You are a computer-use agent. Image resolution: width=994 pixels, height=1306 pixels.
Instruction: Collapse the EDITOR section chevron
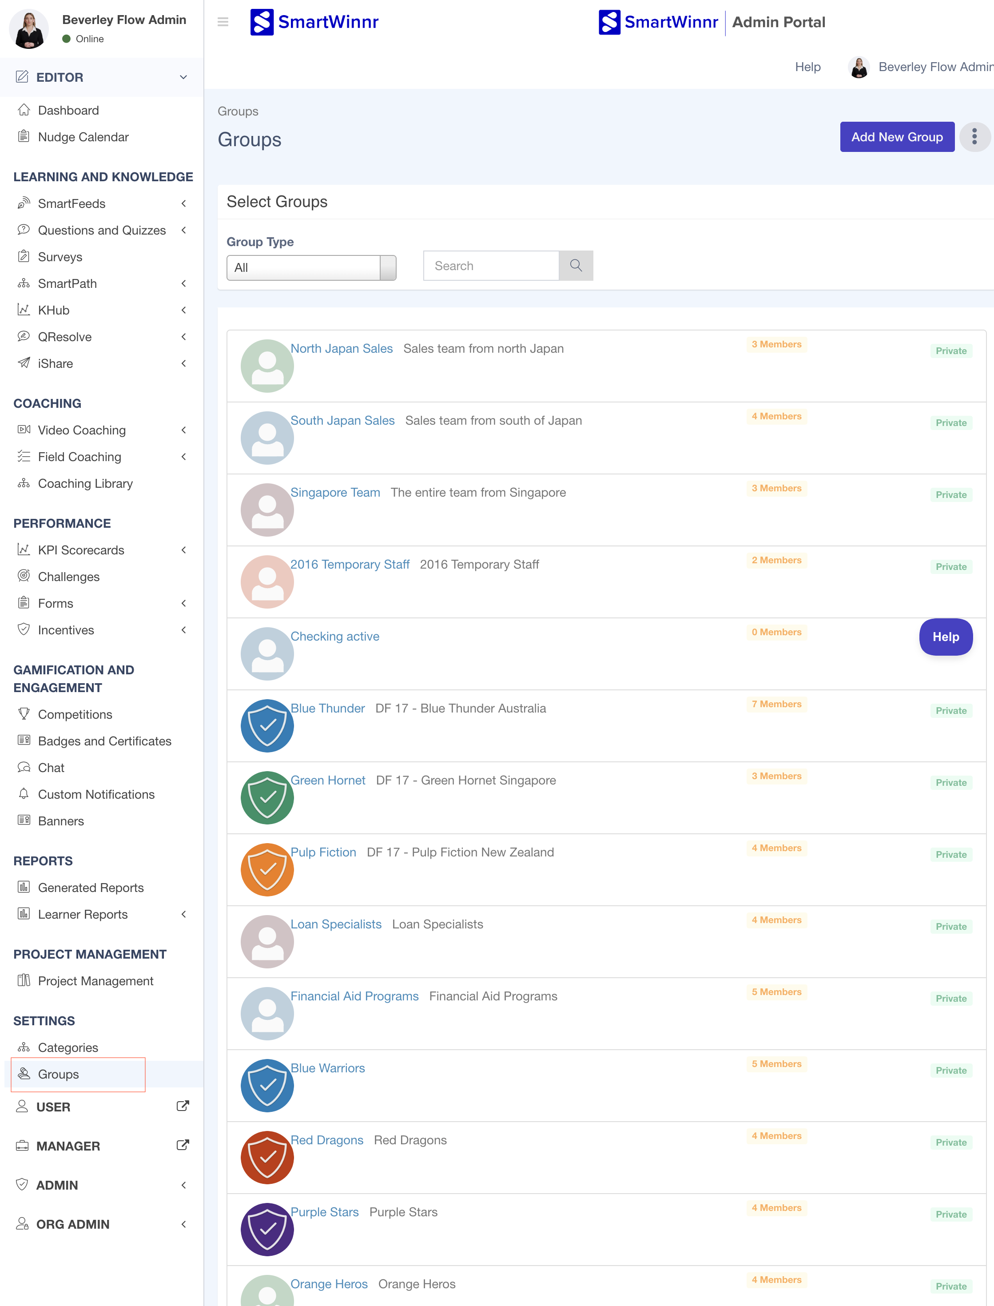pos(183,78)
